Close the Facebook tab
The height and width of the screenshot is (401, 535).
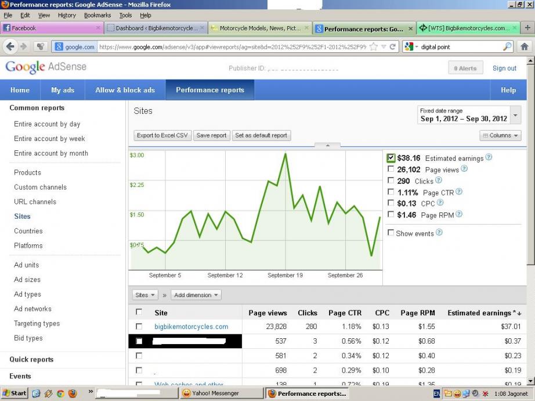coord(98,28)
